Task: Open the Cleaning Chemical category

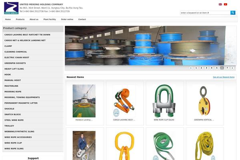Action: [x=33, y=52]
